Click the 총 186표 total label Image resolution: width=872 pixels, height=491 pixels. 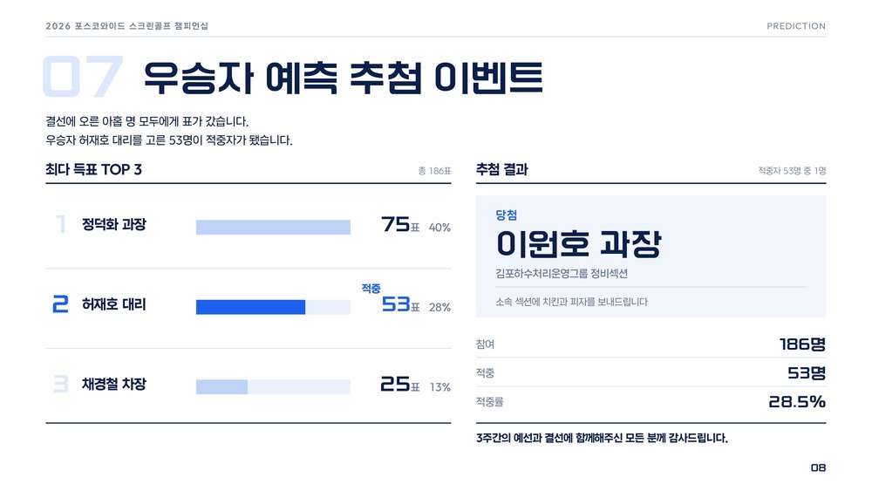434,171
